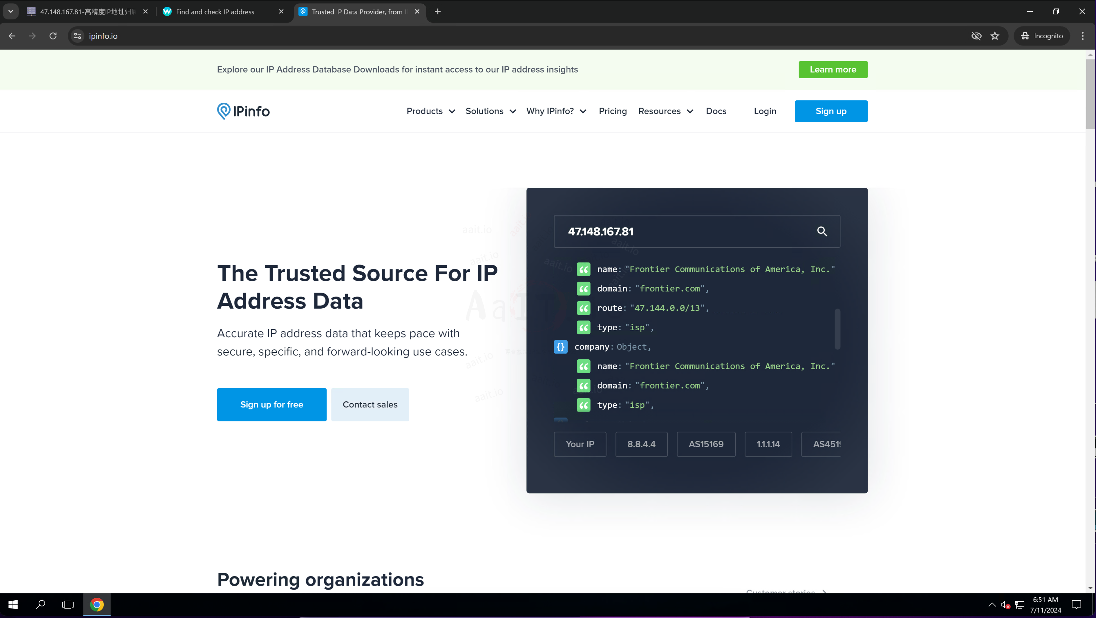Select the 8.8.4.4 sample IP

click(641, 444)
